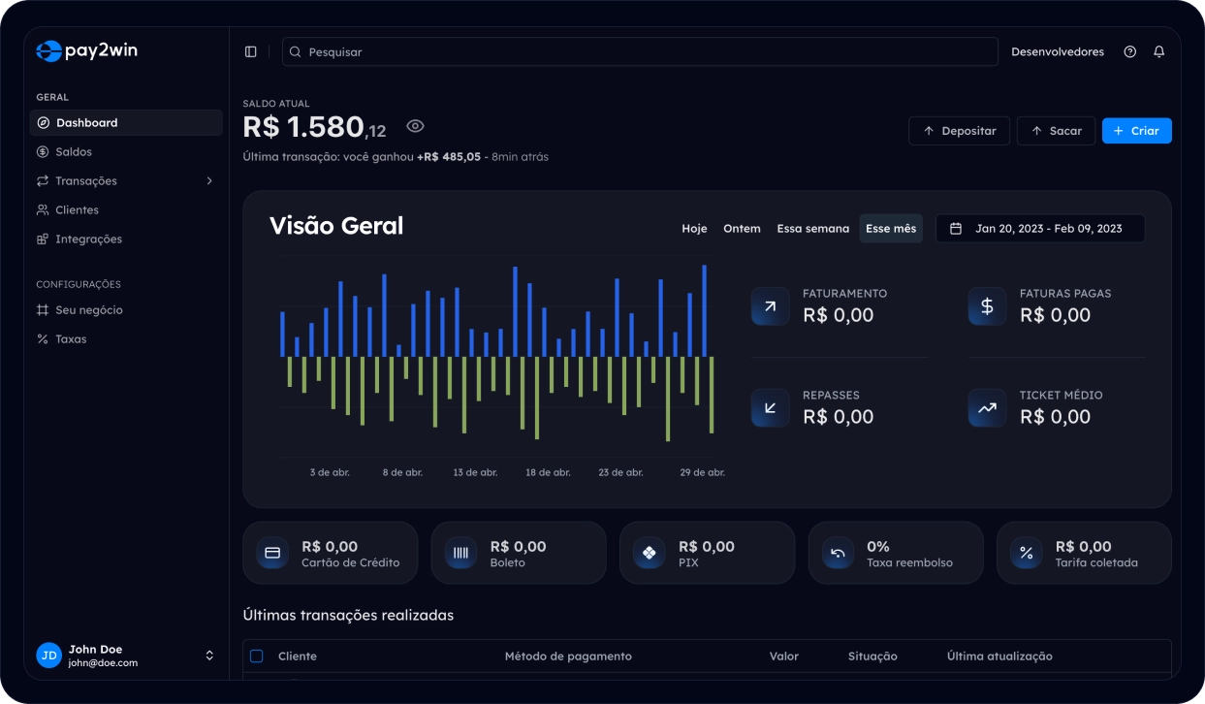Viewport: 1205px width, 704px height.
Task: Open the John Doe account switcher
Action: (209, 656)
